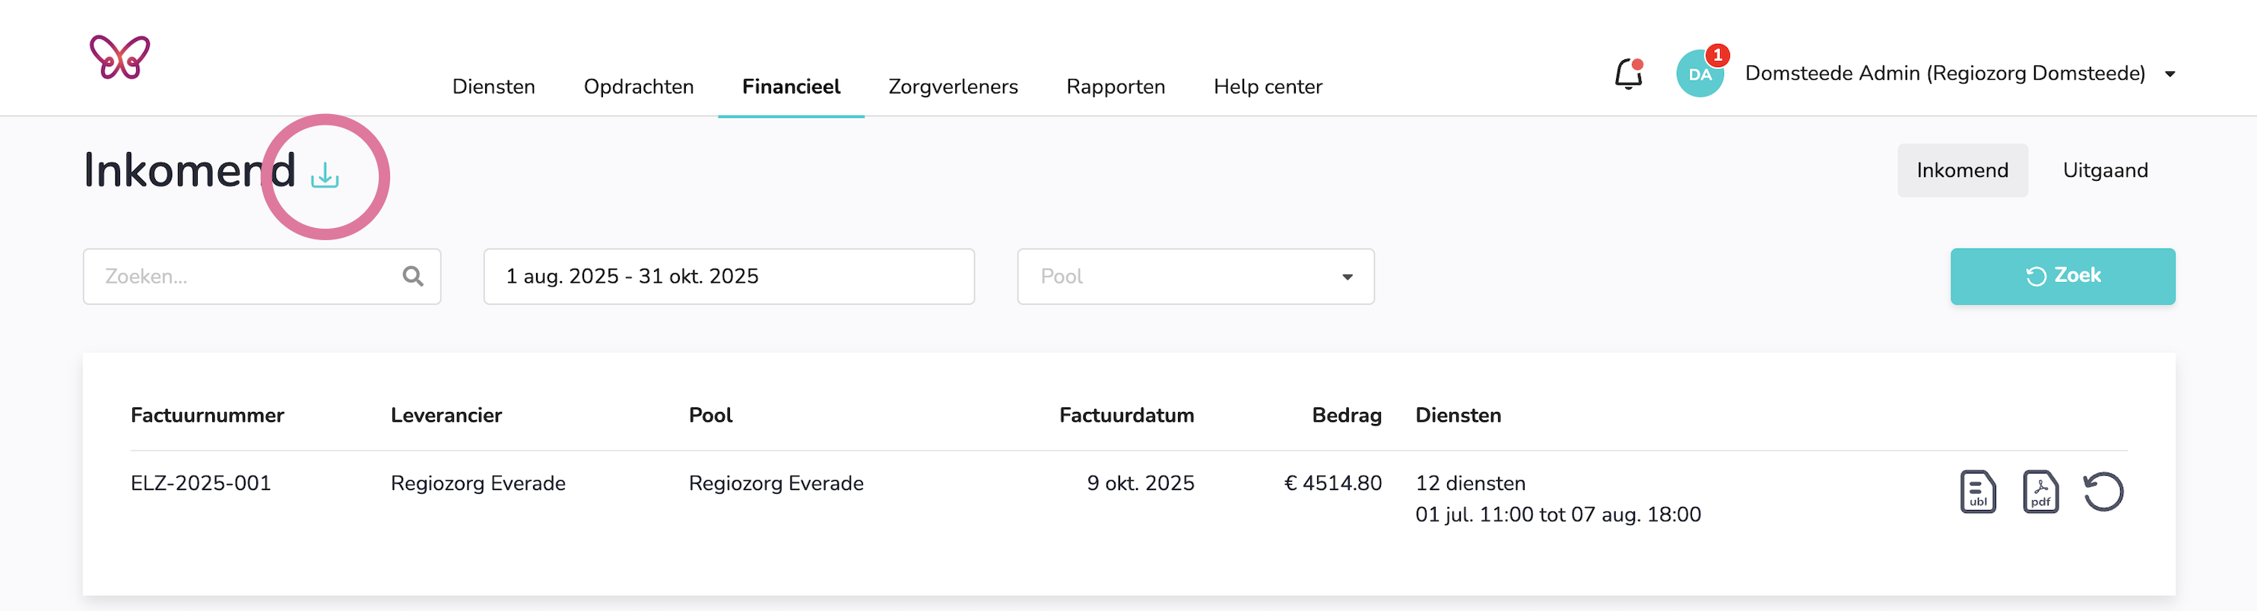The image size is (2257, 611).
Task: Download the UBL file for ELZ-2025-001
Action: (1976, 491)
